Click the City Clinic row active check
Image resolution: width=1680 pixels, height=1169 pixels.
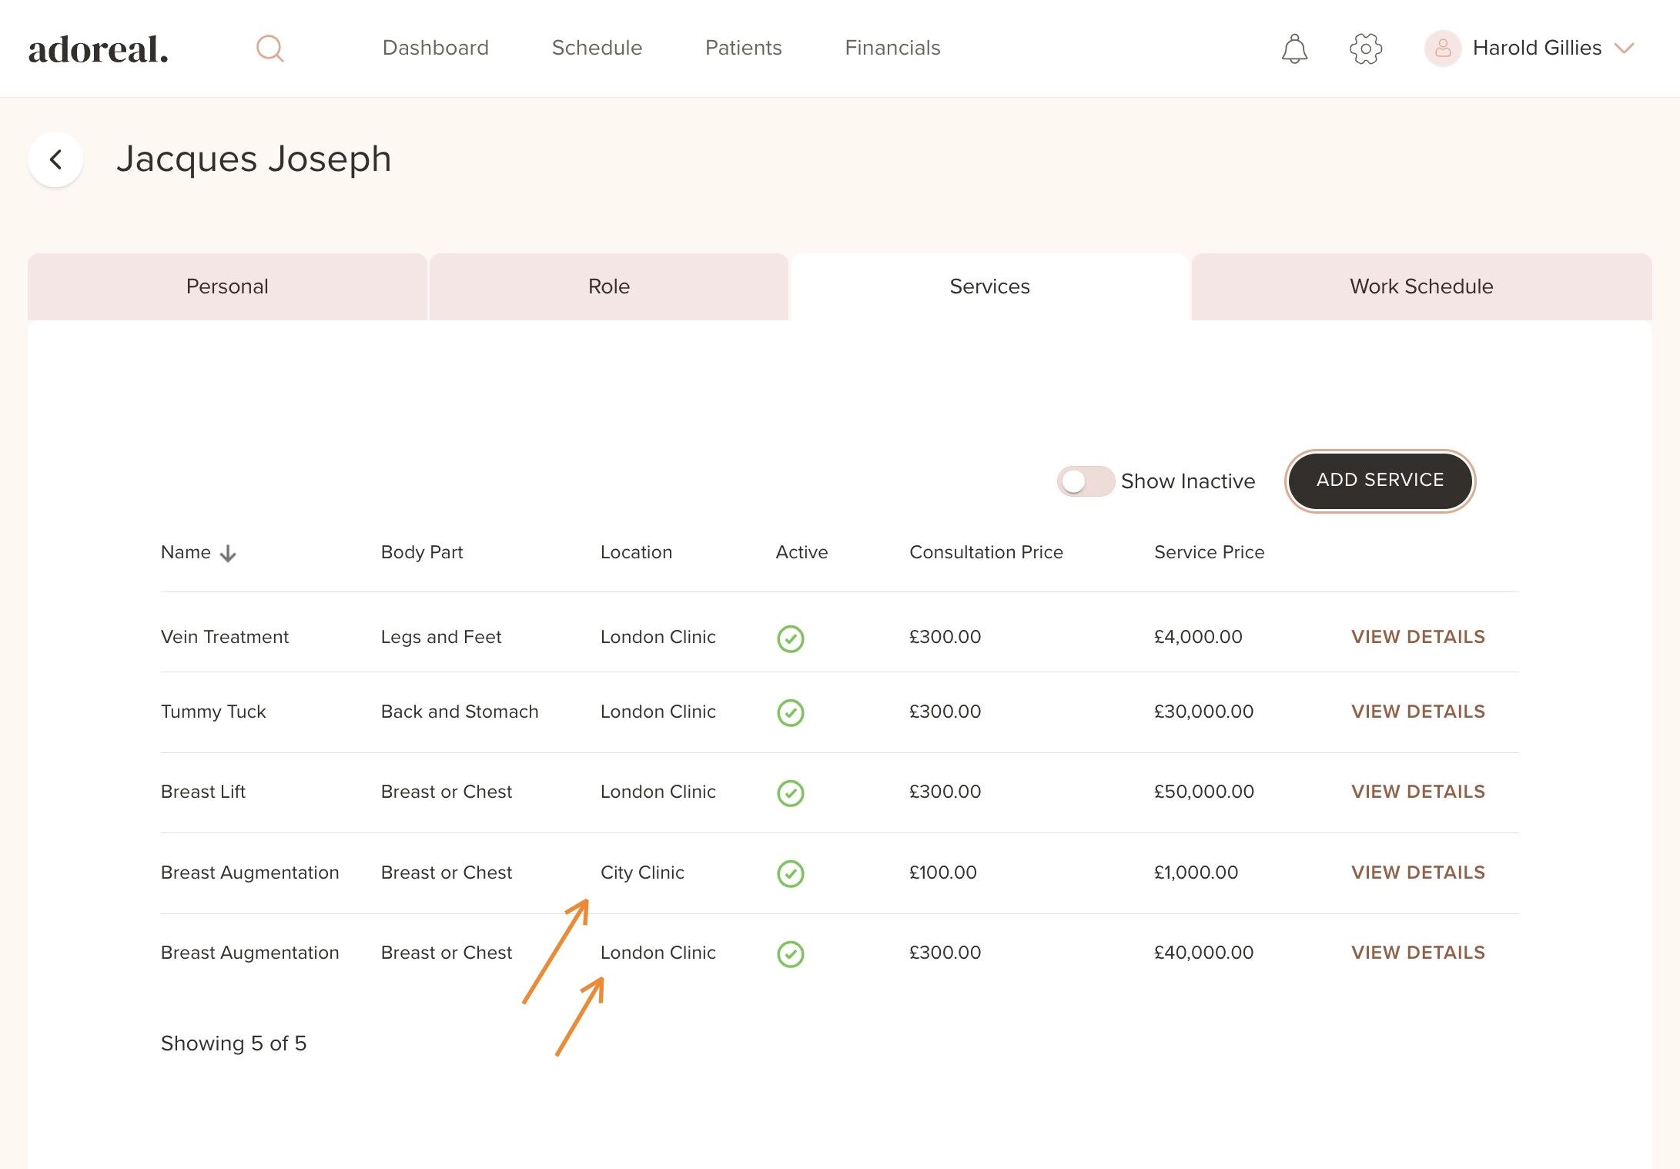click(x=790, y=873)
